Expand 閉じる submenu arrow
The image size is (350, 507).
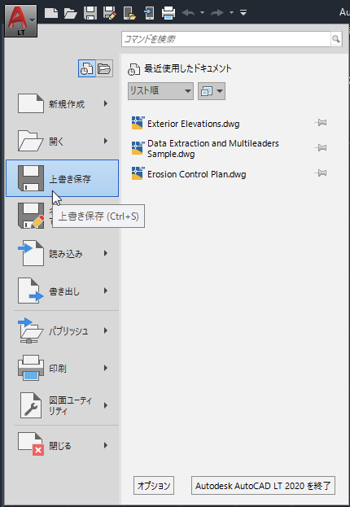pos(106,445)
